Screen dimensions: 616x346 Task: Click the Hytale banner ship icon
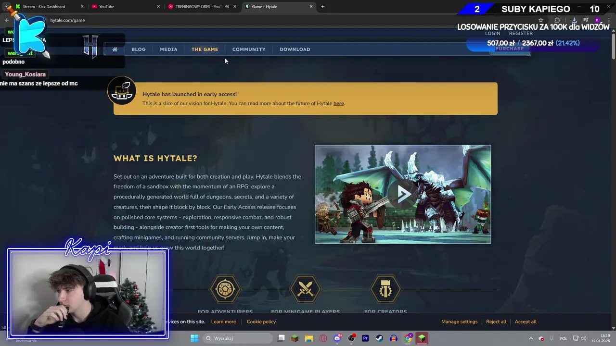click(122, 90)
